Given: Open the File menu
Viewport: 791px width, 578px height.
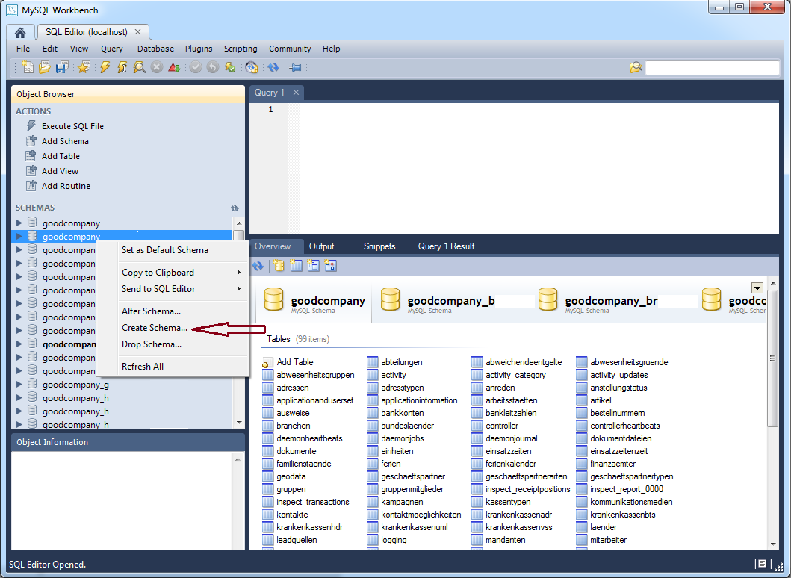Looking at the screenshot, I should pyautogui.click(x=23, y=49).
